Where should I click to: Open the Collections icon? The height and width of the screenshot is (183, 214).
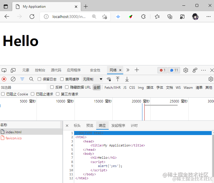pos(170,17)
